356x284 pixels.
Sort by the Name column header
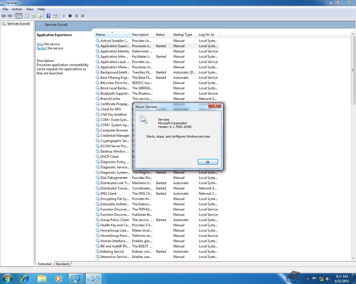112,35
